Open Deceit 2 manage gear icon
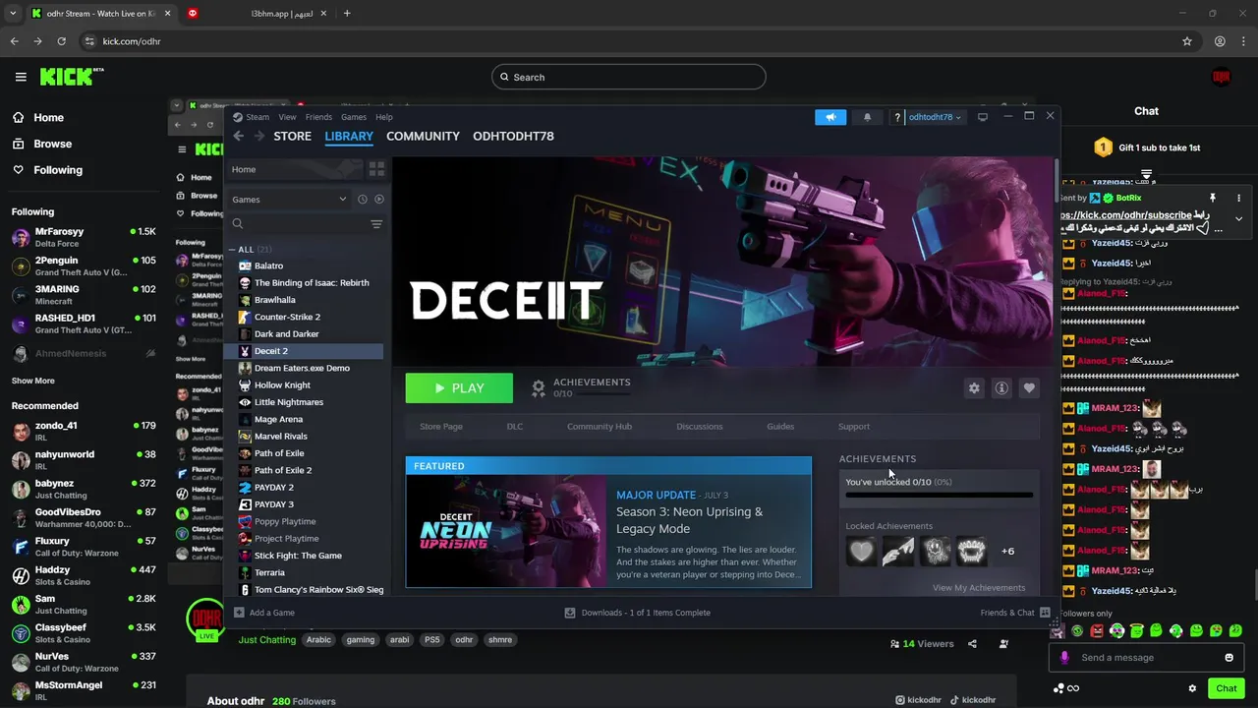 pos(974,388)
